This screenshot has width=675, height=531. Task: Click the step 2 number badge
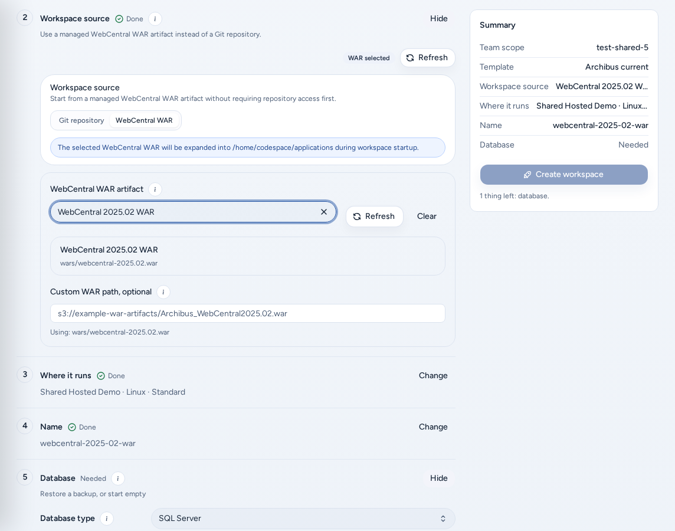(x=25, y=18)
